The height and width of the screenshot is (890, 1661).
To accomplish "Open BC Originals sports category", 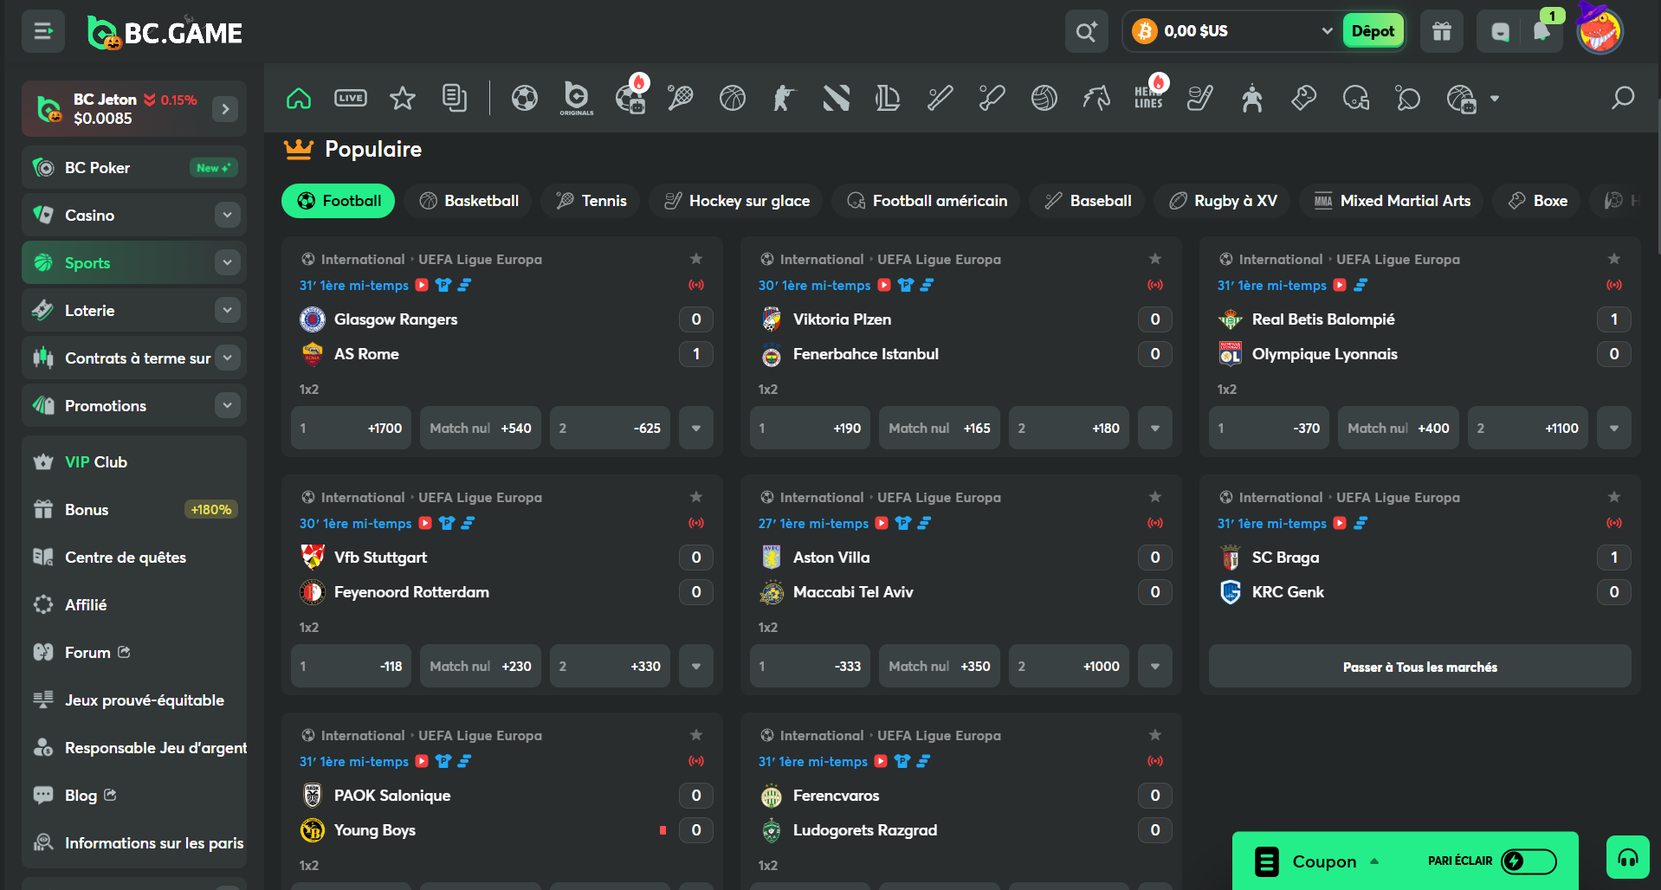I will pos(576,99).
